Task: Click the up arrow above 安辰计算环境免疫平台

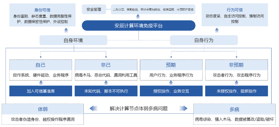Action: [138, 17]
